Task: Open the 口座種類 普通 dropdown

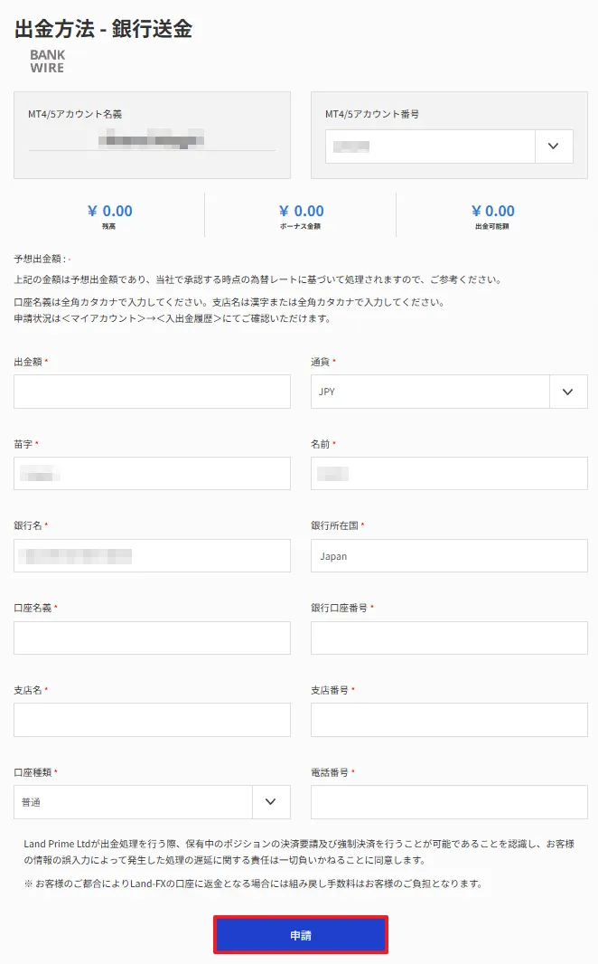Action: pos(152,802)
